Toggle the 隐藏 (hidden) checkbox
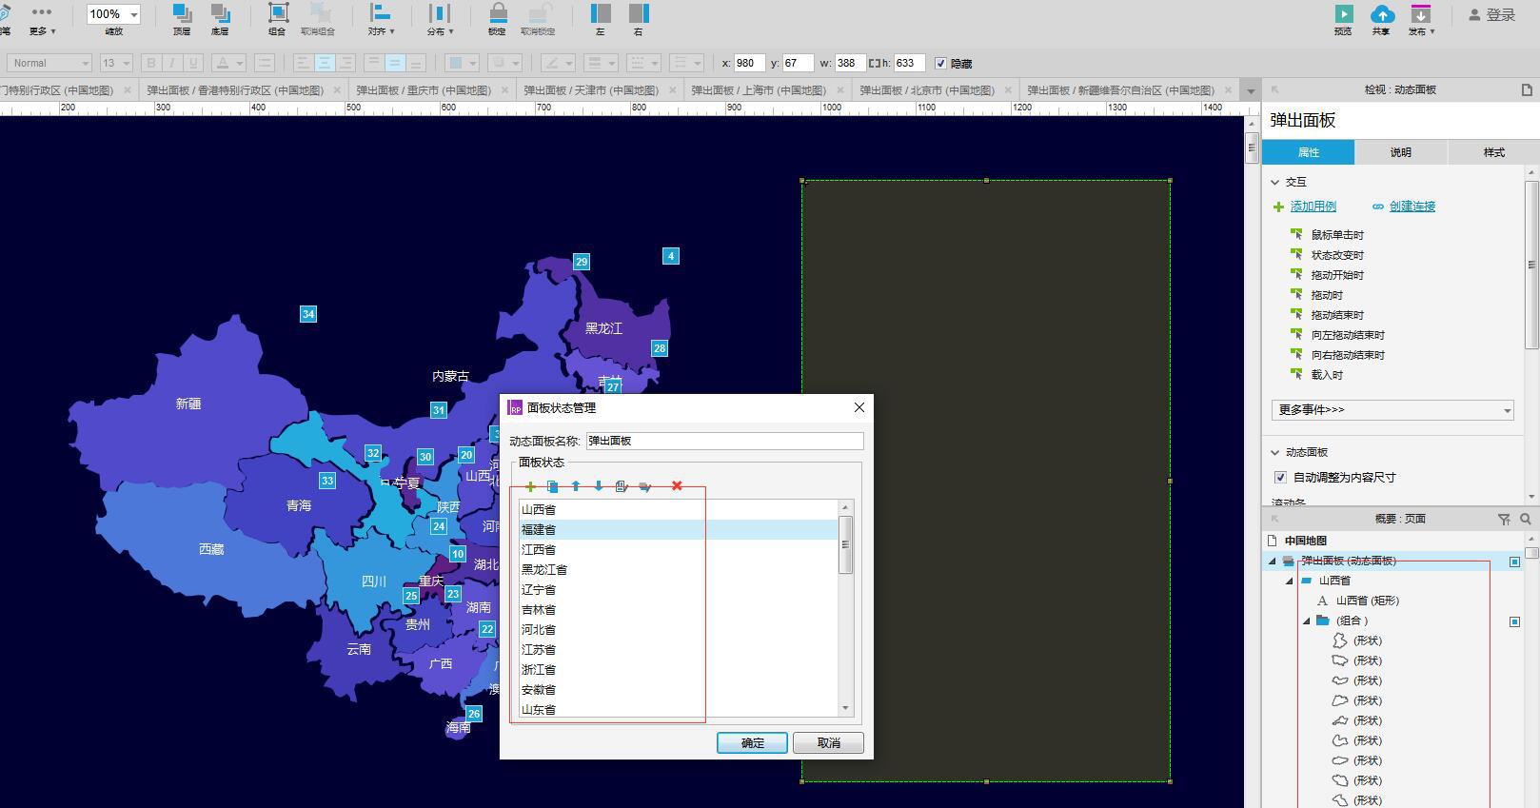1540x808 pixels. (940, 64)
